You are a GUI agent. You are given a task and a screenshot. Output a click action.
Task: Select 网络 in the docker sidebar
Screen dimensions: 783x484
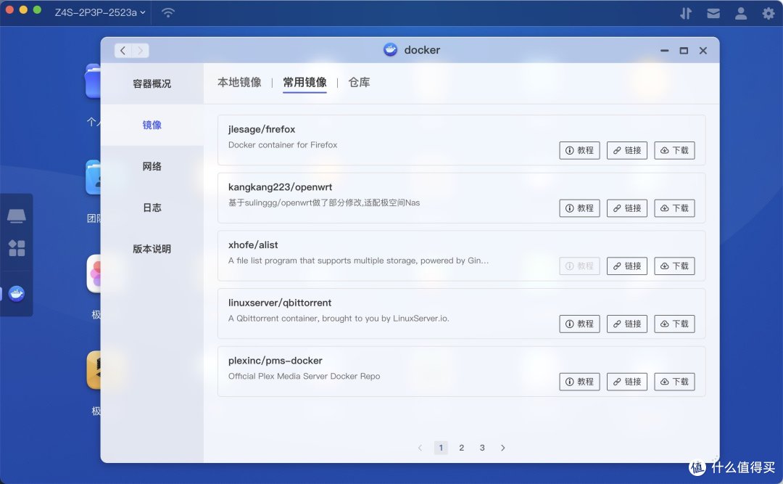152,166
